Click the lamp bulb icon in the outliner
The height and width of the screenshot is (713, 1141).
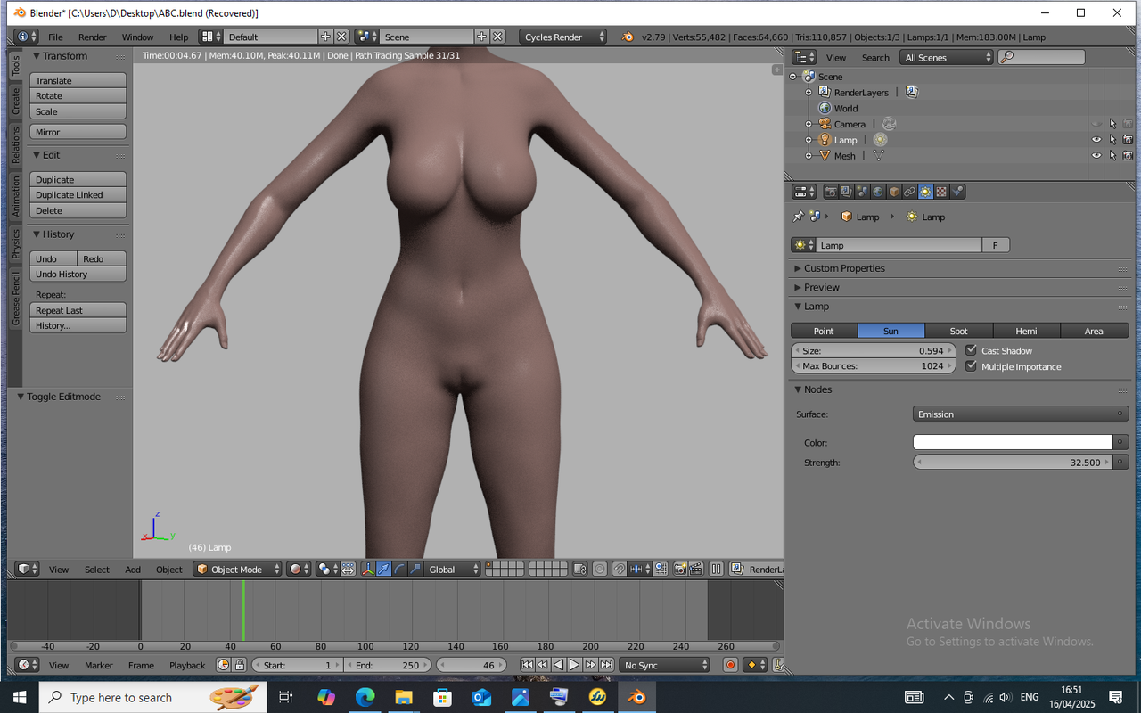(825, 140)
